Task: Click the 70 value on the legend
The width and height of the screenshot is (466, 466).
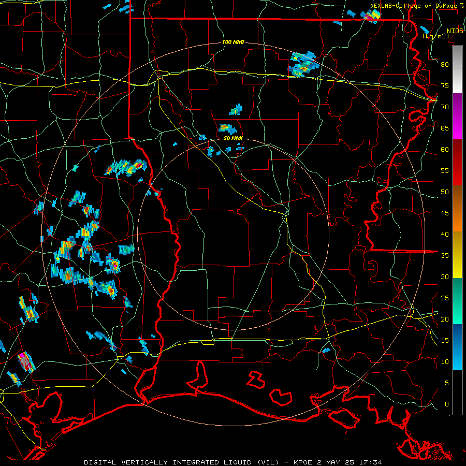Action: coord(445,107)
